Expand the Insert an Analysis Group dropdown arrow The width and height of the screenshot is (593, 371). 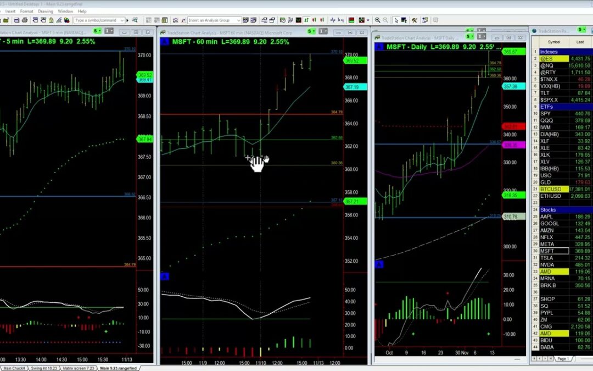coord(239,20)
